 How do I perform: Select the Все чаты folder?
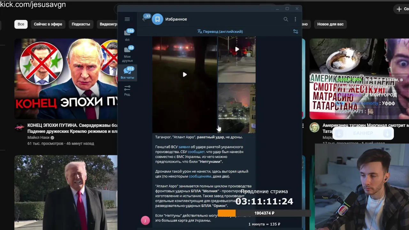[127, 73]
